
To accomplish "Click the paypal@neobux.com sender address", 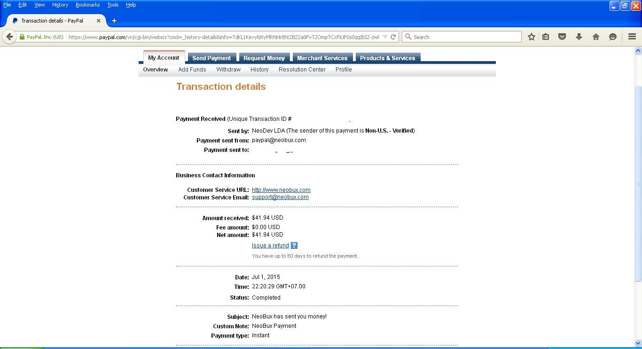I will [279, 140].
